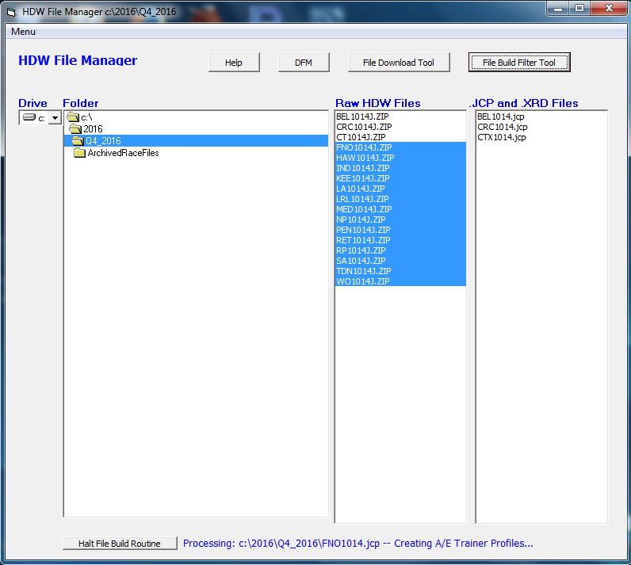
Task: Expand the drive selection dropdown arrow
Action: pos(55,117)
